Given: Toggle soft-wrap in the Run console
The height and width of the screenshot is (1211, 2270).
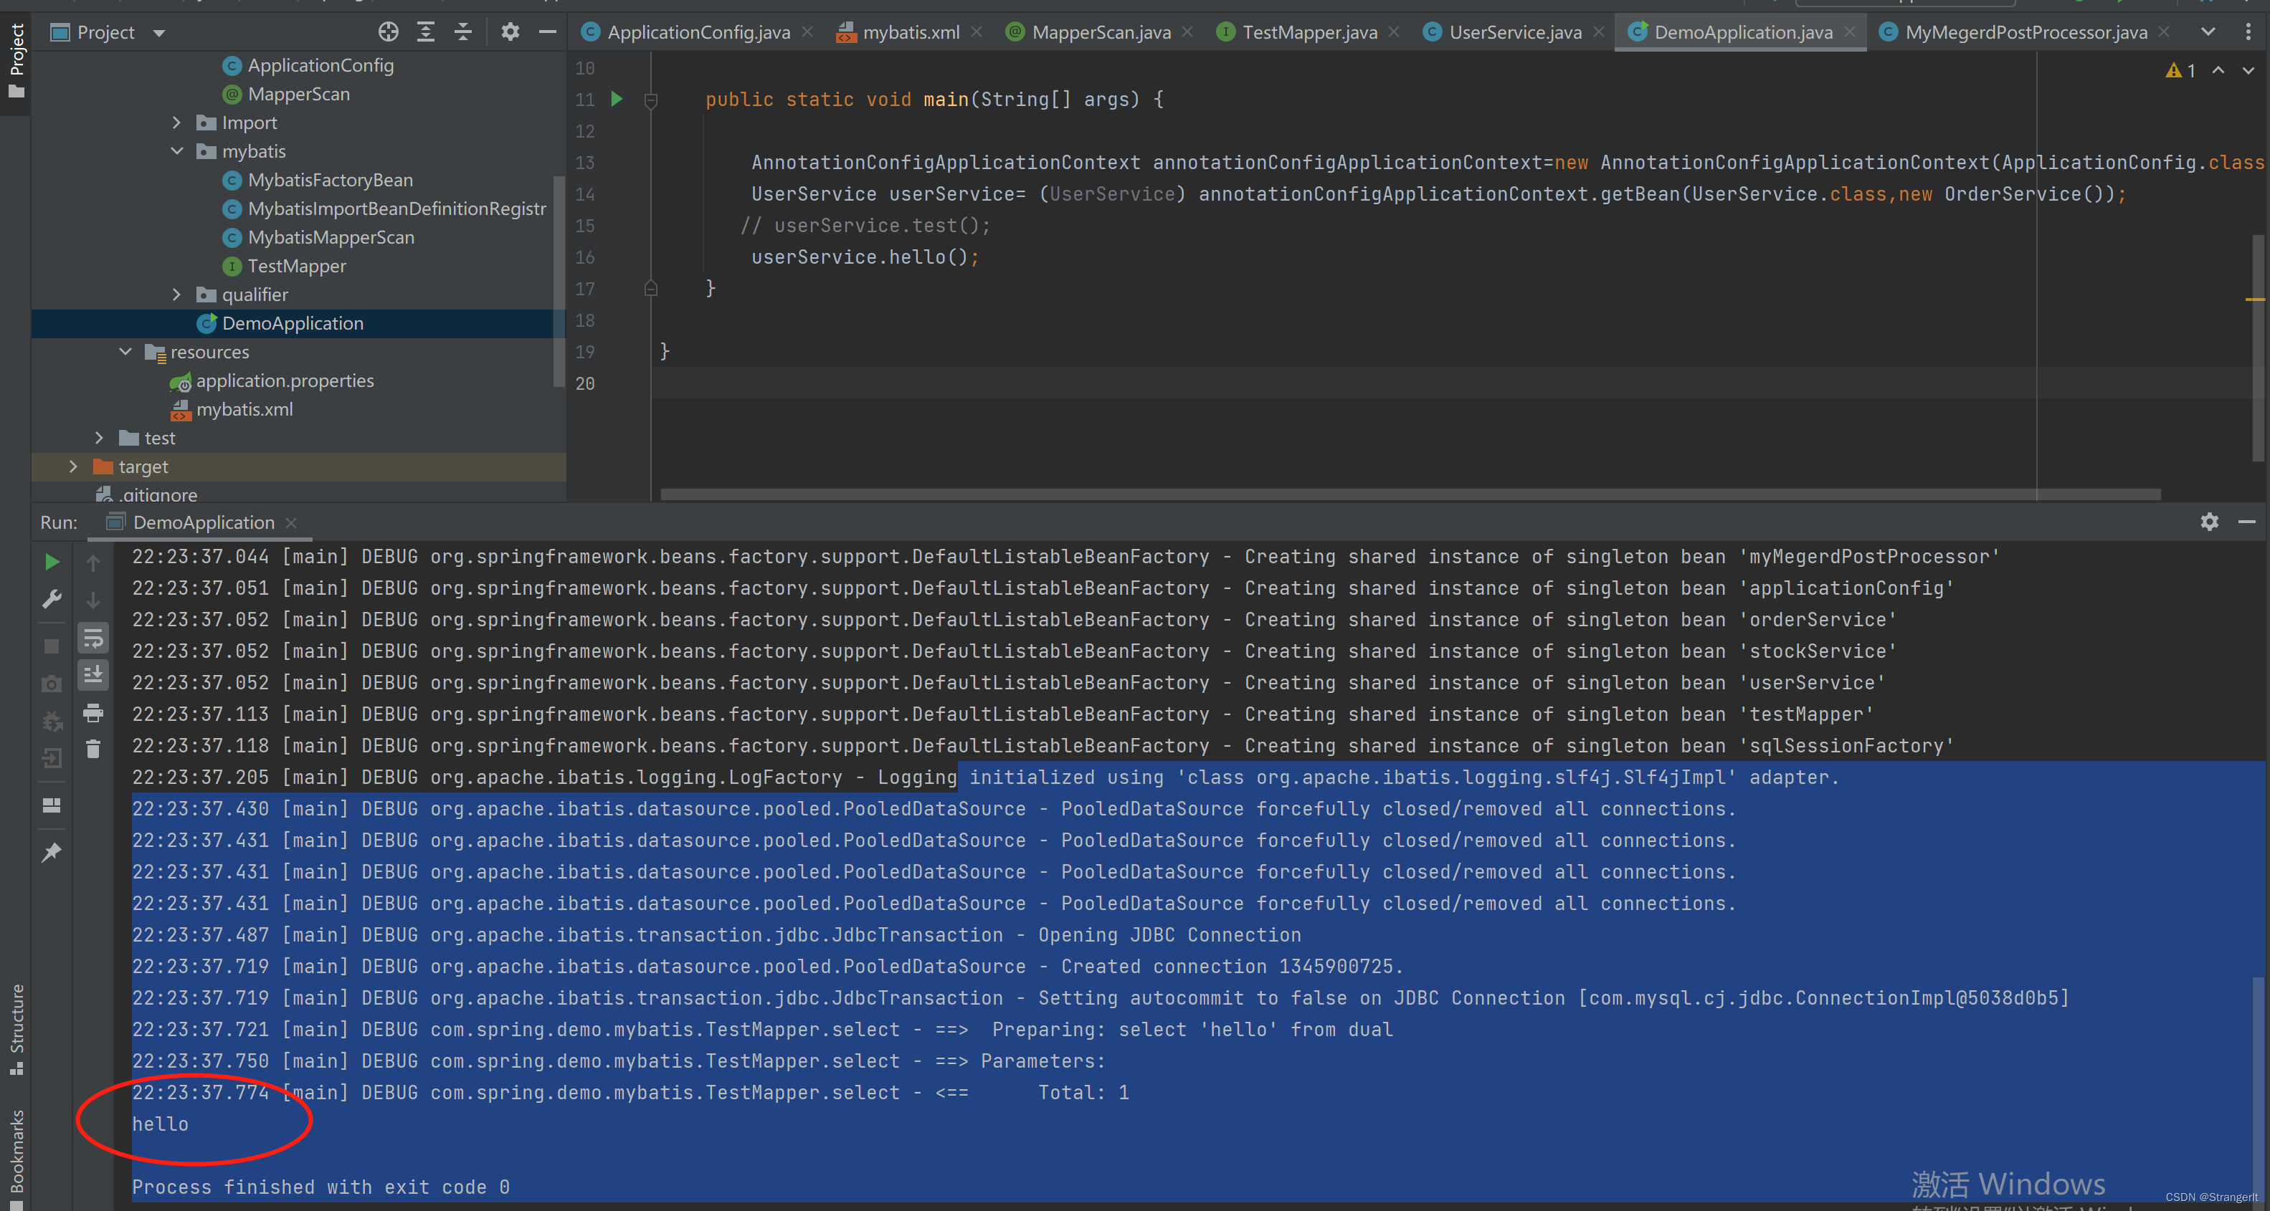Looking at the screenshot, I should [92, 638].
